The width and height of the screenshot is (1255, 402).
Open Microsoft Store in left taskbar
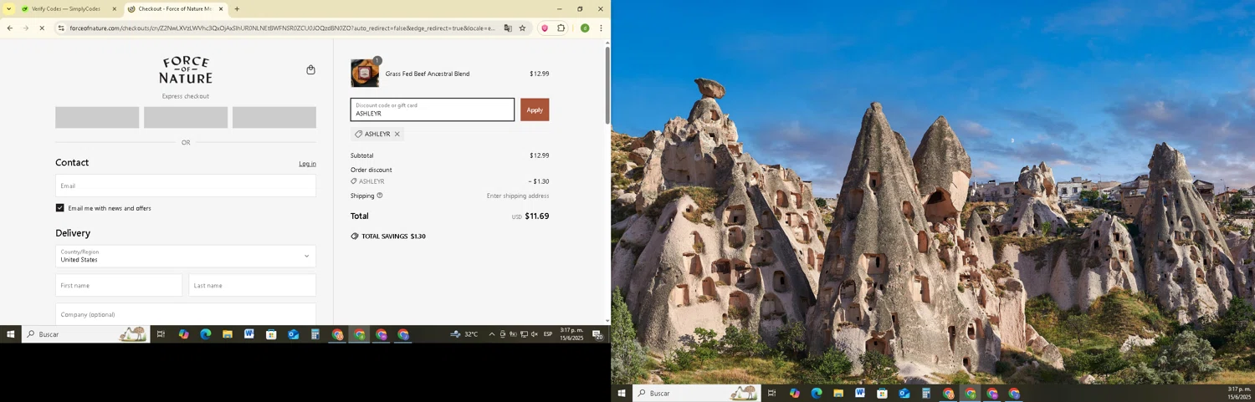pos(271,334)
